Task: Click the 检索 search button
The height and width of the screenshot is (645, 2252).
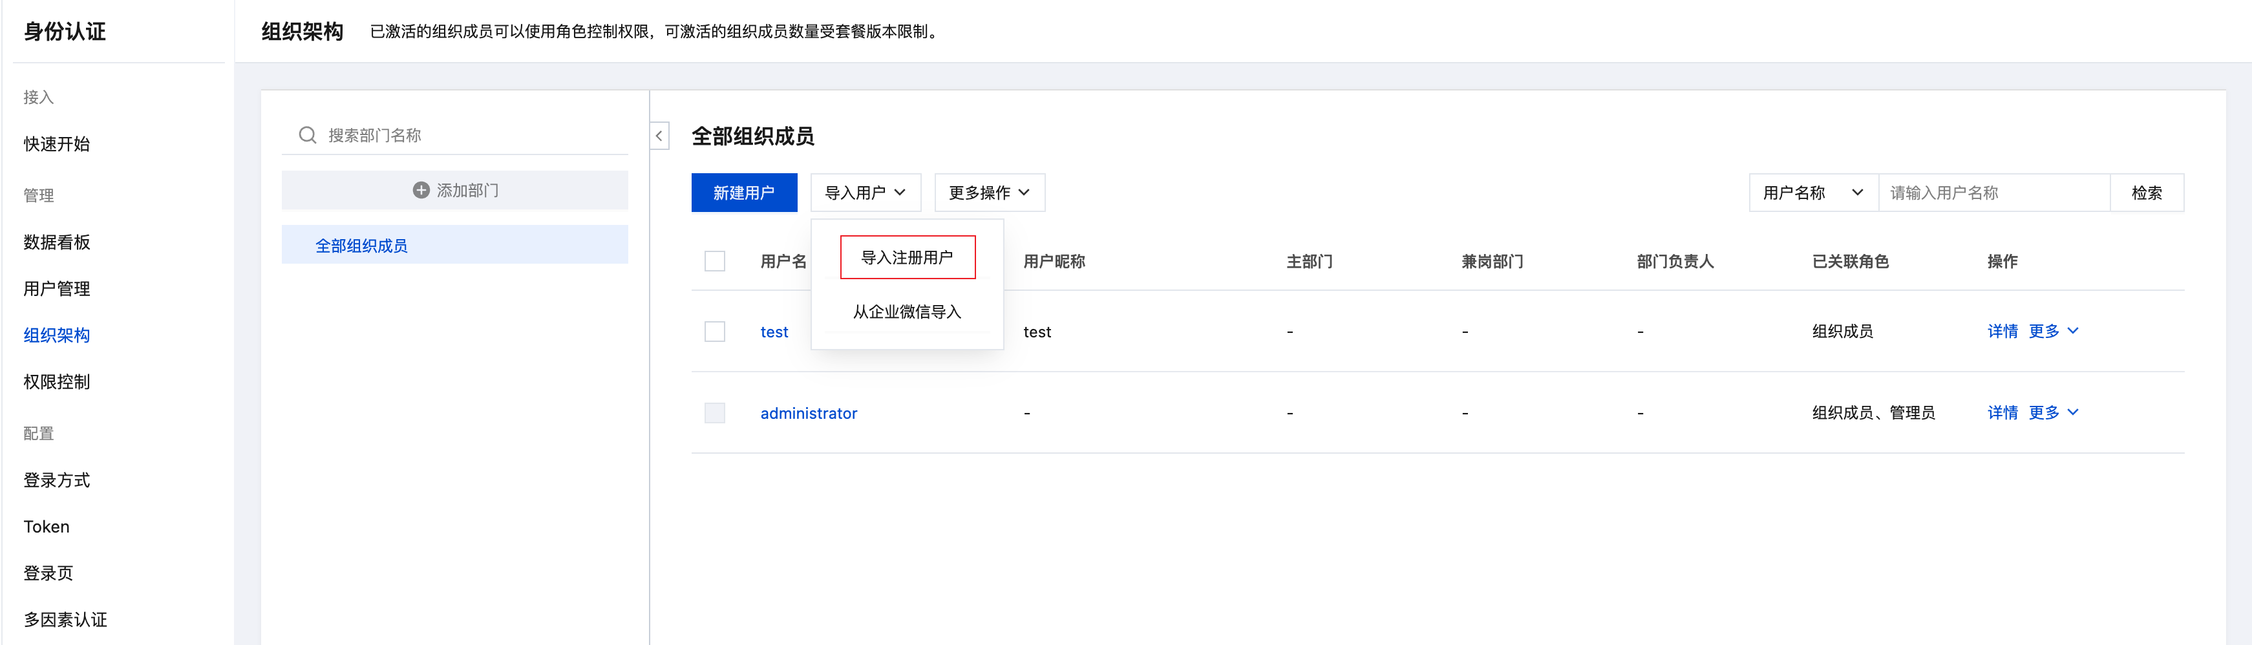Action: (2148, 193)
